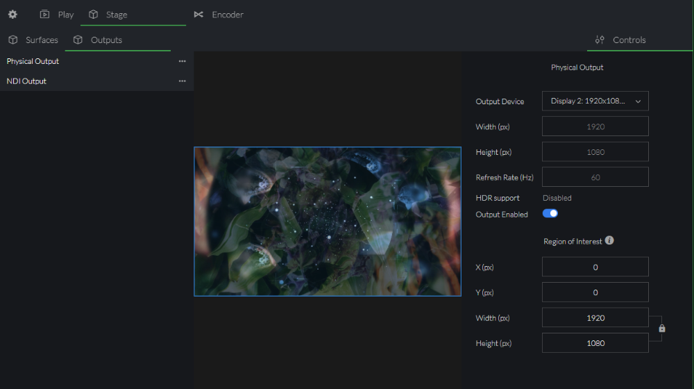Edit the Region of Interest Height field

595,343
